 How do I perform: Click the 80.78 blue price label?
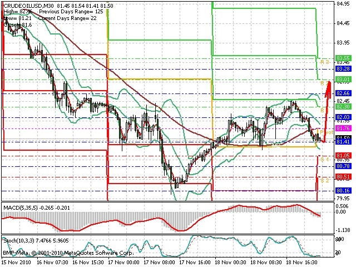coord(343,166)
